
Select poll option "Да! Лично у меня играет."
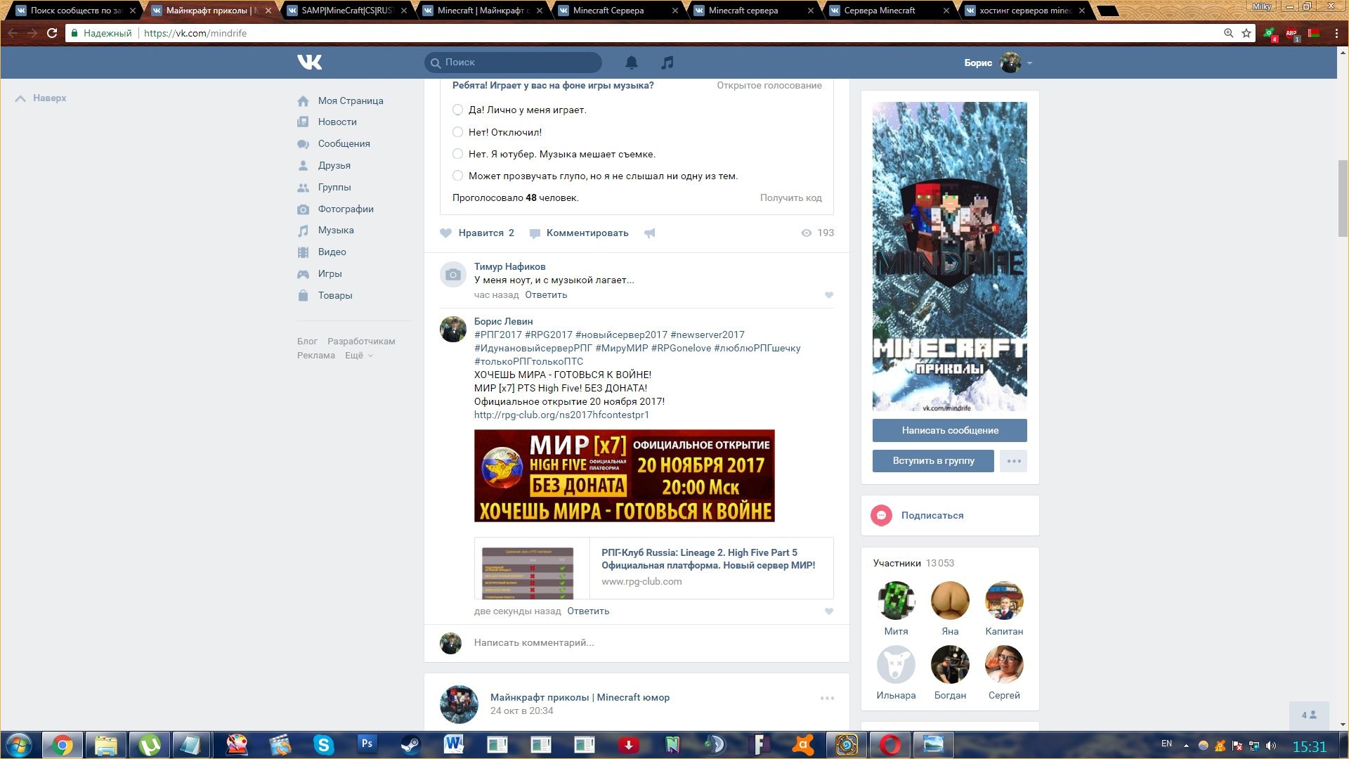click(x=457, y=110)
